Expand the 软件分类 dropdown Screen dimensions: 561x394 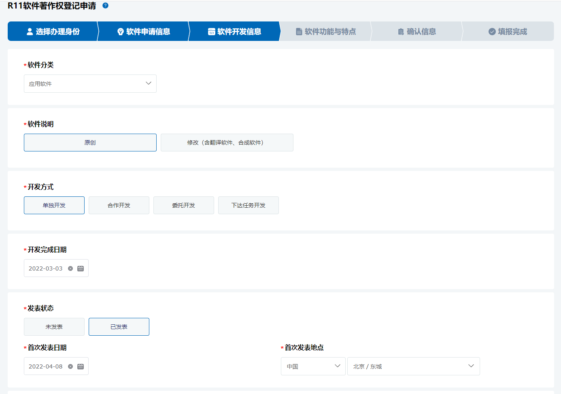90,84
